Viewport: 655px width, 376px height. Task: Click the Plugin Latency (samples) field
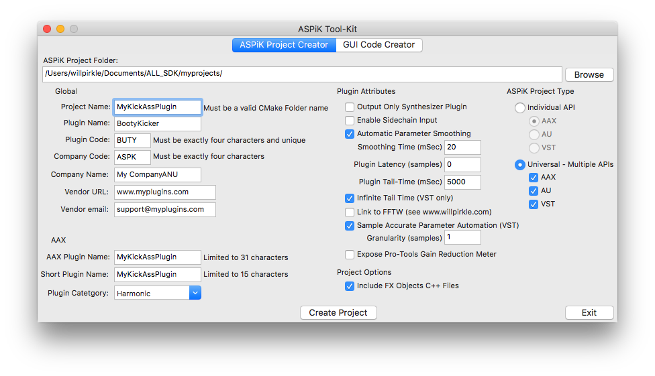463,164
